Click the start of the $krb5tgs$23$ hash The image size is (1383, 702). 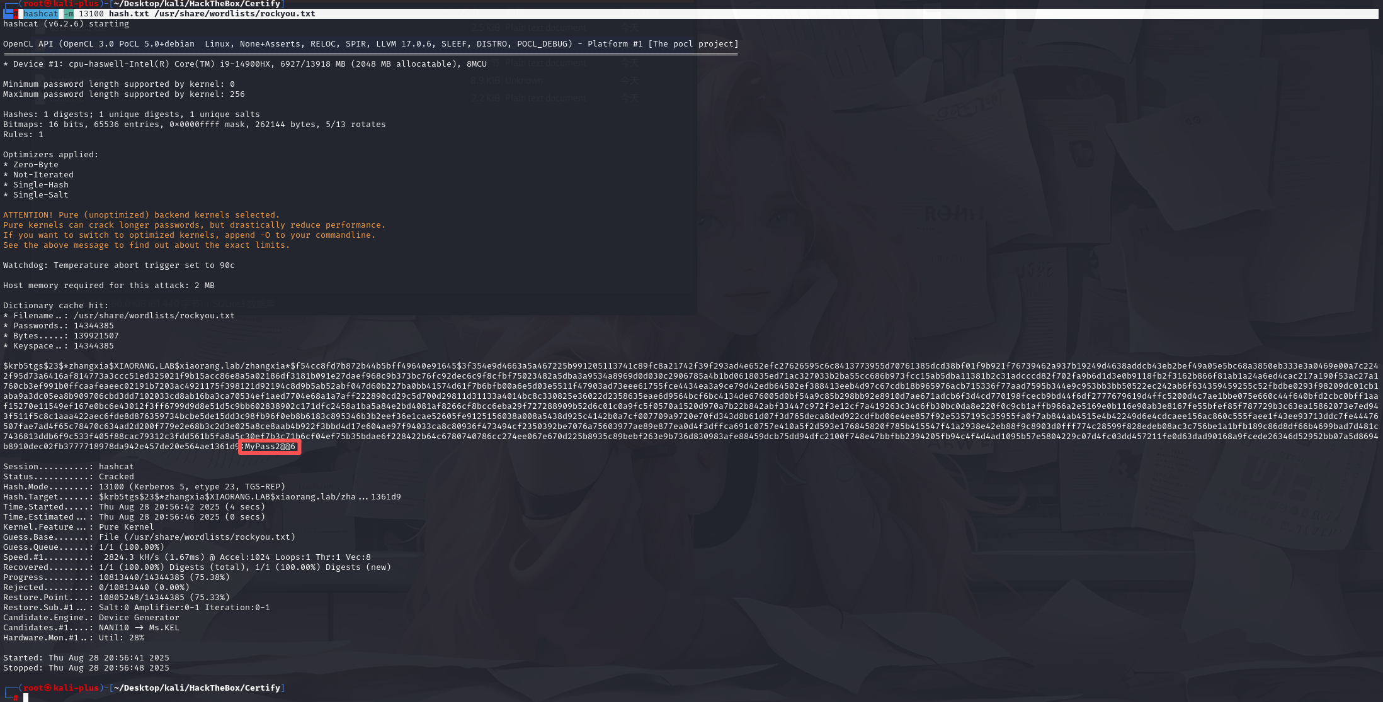[x=31, y=366]
